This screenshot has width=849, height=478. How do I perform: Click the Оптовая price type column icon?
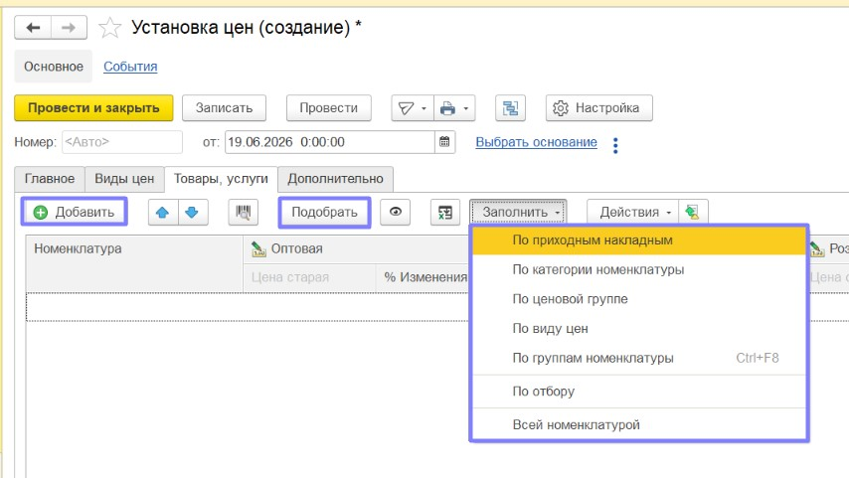point(258,249)
